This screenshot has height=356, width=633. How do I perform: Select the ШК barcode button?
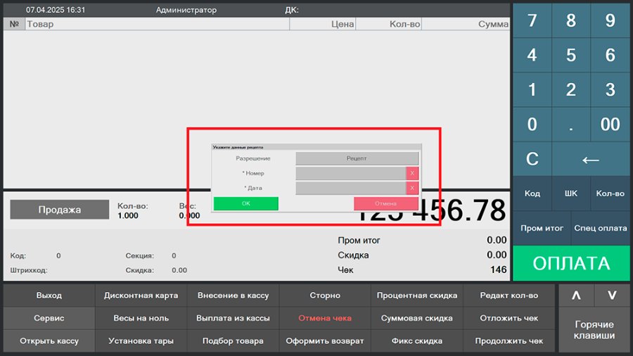(x=571, y=193)
